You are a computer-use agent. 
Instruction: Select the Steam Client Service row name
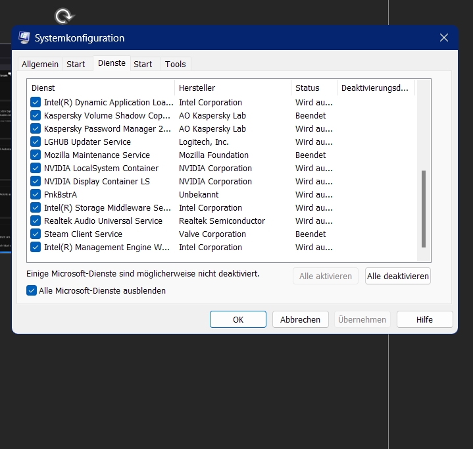click(83, 234)
